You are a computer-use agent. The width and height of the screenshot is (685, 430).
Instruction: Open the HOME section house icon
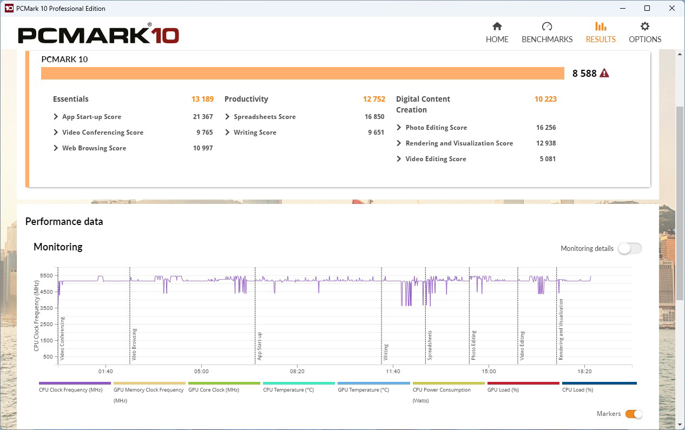497,27
